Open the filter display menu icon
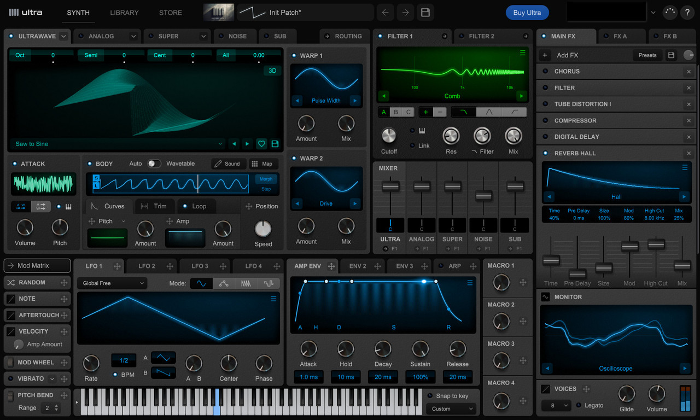This screenshot has width=700, height=420. coord(523,53)
